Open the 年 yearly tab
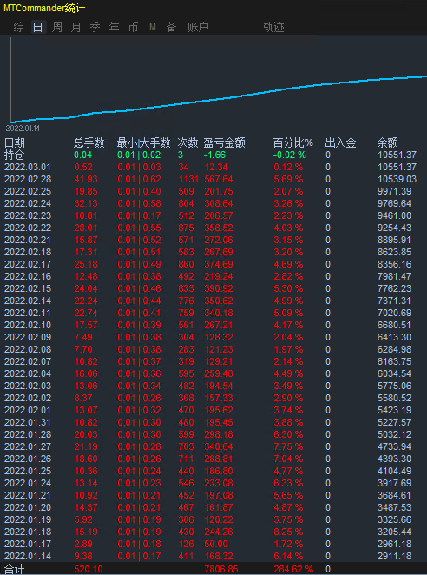427x575 pixels. pyautogui.click(x=114, y=27)
